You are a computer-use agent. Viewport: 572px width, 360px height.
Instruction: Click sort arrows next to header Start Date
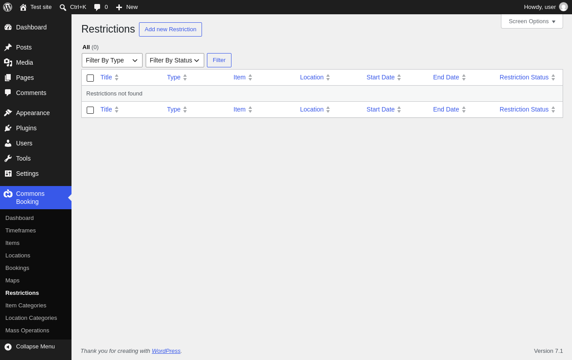click(x=399, y=77)
